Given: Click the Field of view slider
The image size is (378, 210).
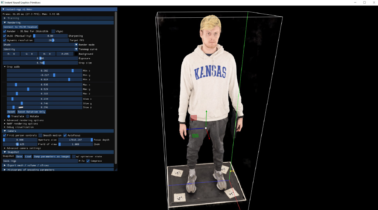Looking at the screenshot, I should 20,144.
